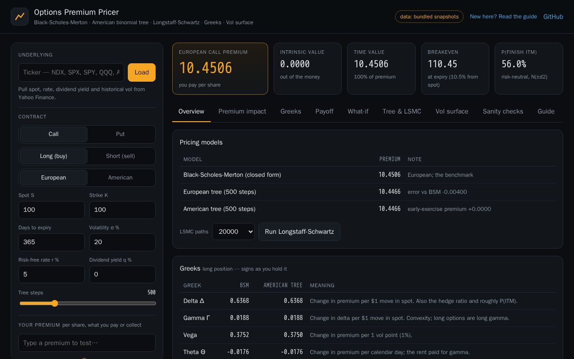Click the Gamma BSM value 0.0188
The image size is (574, 359).
click(239, 318)
